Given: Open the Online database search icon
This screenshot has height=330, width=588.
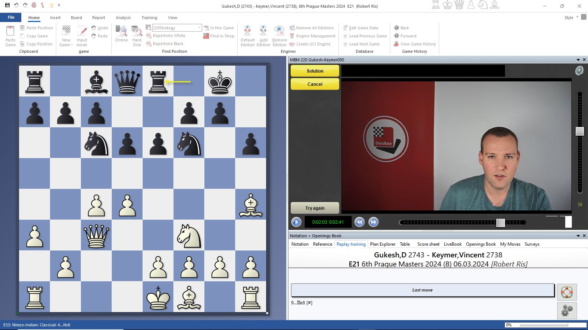Looking at the screenshot, I should [121, 31].
